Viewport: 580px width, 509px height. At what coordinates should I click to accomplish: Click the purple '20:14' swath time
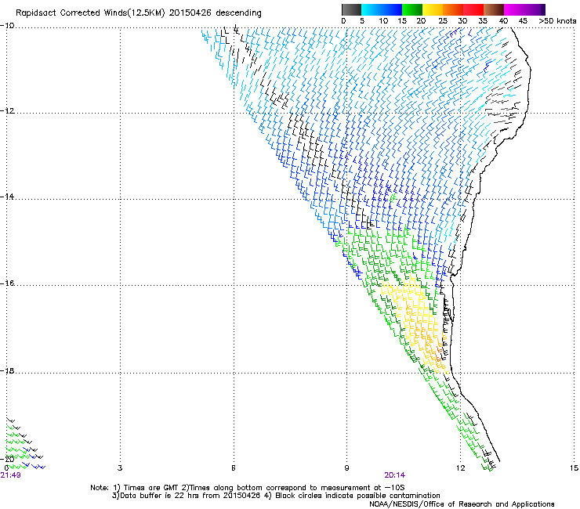pyautogui.click(x=394, y=475)
